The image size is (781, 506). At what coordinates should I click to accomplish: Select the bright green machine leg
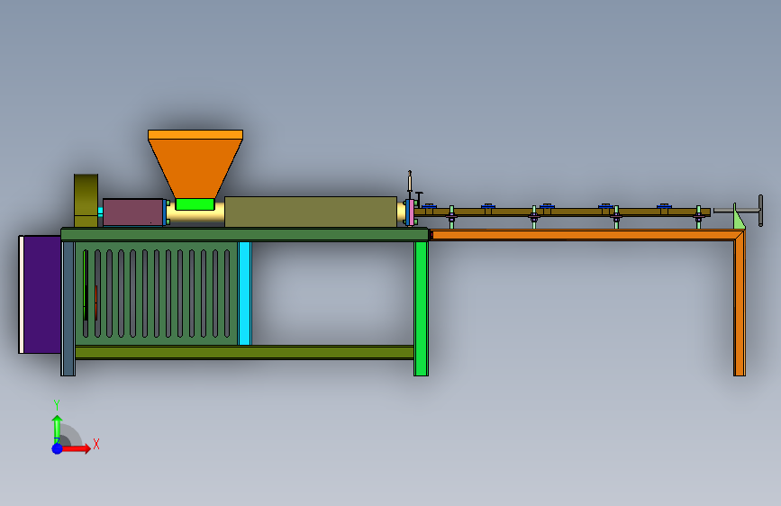pos(421,308)
